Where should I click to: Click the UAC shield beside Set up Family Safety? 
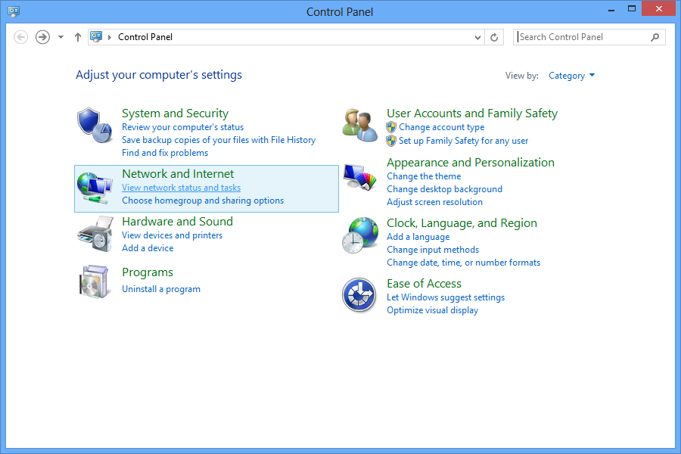tap(391, 141)
